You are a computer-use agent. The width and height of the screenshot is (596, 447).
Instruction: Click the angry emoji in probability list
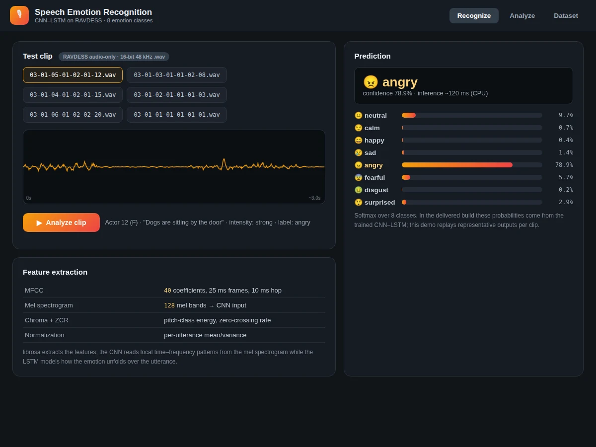point(358,165)
